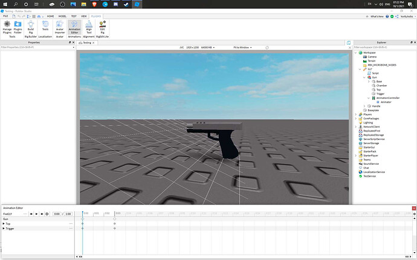Viewport: 417px width, 260px height.
Task: Click the Redo arrow in quick access toolbar
Action: tap(24, 16)
